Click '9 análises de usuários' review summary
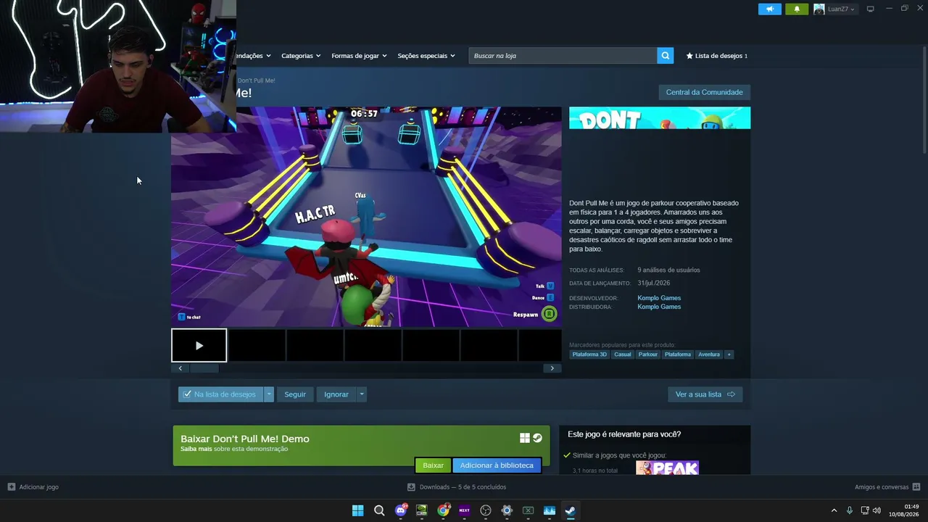This screenshot has height=522, width=928. [x=668, y=270]
